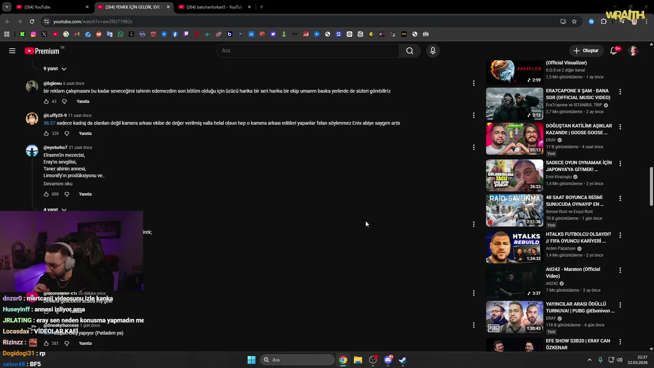Open more options for Ati242 Maraton video
This screenshot has height=368, width=654.
[620, 270]
